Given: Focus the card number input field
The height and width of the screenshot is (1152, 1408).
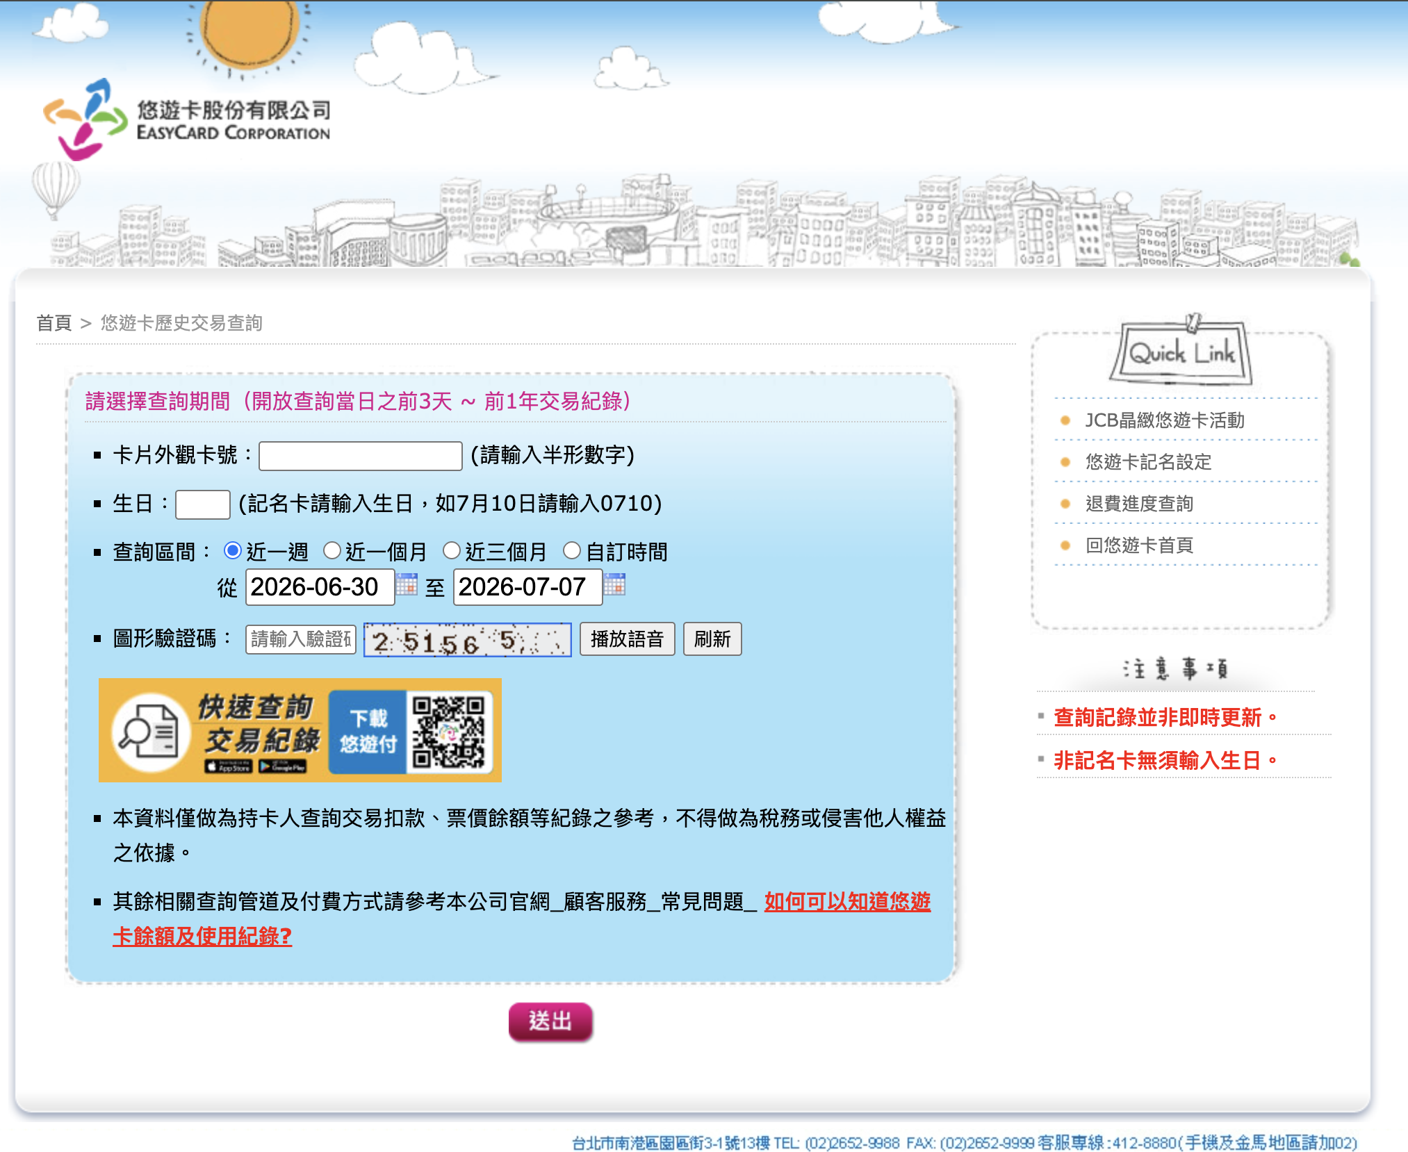Looking at the screenshot, I should [x=361, y=456].
